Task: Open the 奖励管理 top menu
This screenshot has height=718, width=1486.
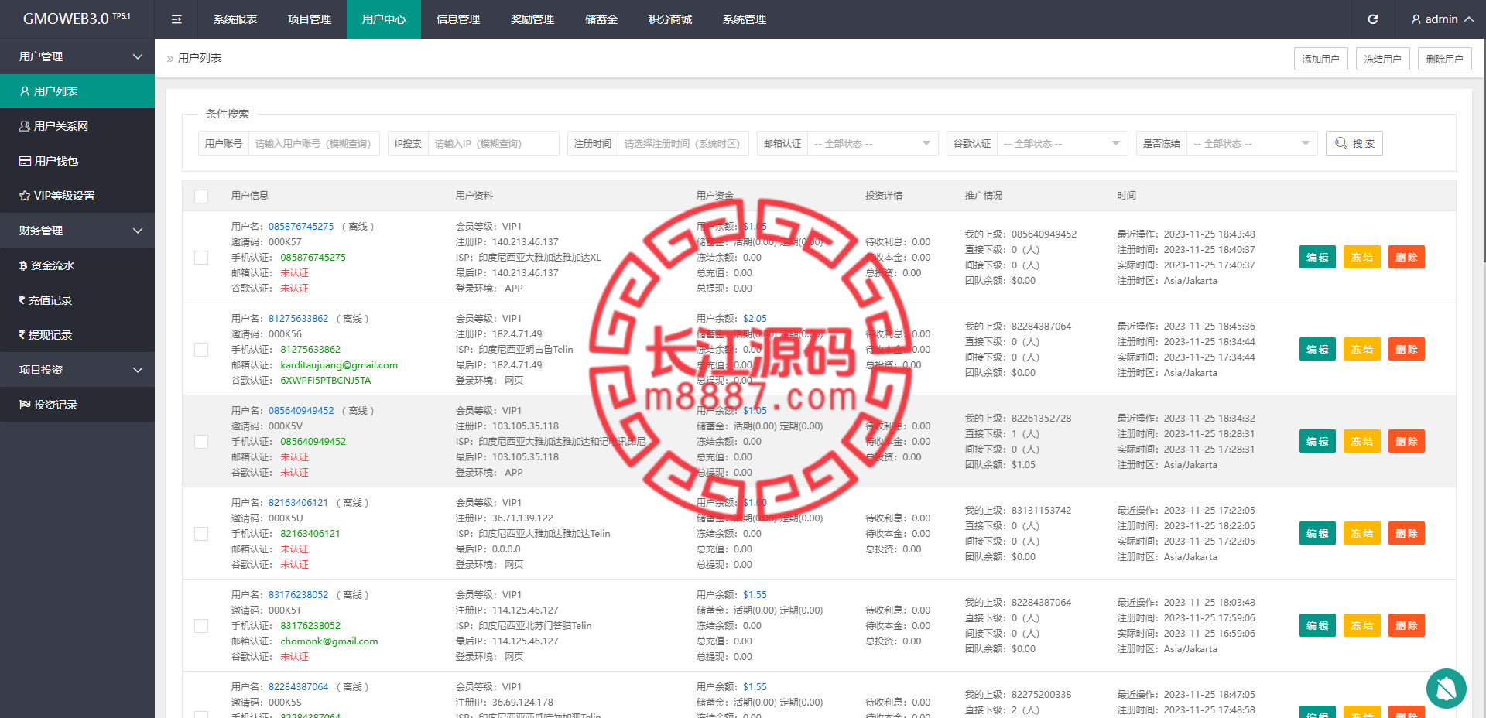Action: point(532,19)
